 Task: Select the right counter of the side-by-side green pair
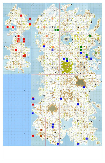click(58, 30)
